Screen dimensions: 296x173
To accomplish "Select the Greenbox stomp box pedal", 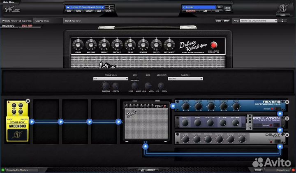I will coord(17,121).
